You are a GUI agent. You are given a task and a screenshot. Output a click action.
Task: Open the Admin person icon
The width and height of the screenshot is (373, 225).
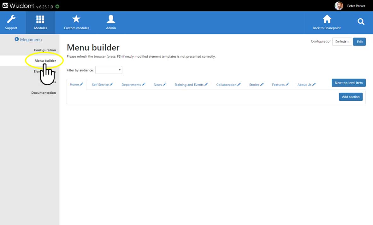tap(111, 20)
